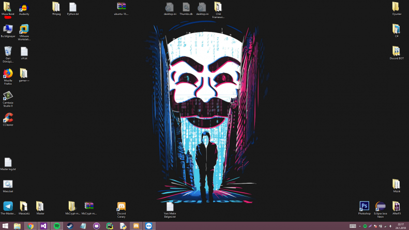Open the C# folder on desktop
409x230 pixels.
pos(397,30)
